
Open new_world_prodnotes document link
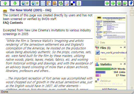coord(114,53)
